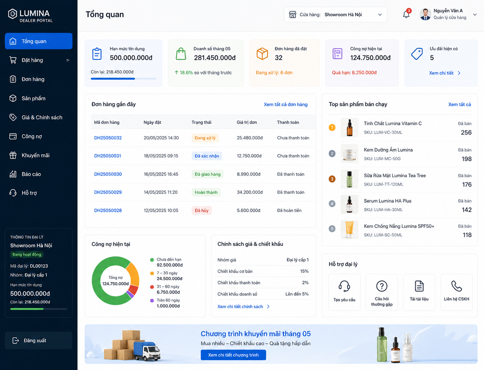484x370 pixels.
Task: Go to Tổng quan menu item
Action: pos(38,41)
